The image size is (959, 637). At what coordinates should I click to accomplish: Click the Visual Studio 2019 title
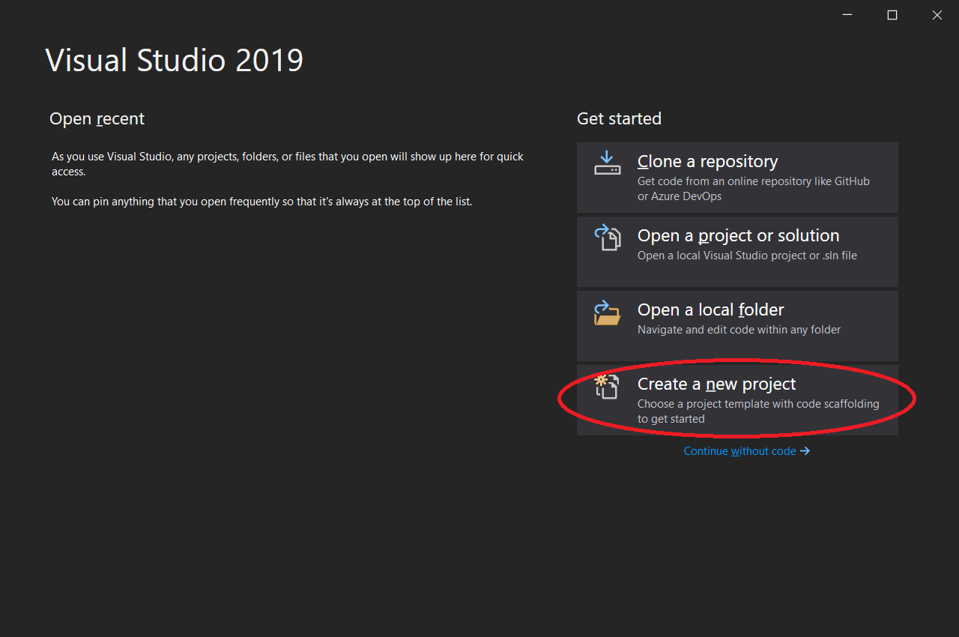tap(175, 60)
